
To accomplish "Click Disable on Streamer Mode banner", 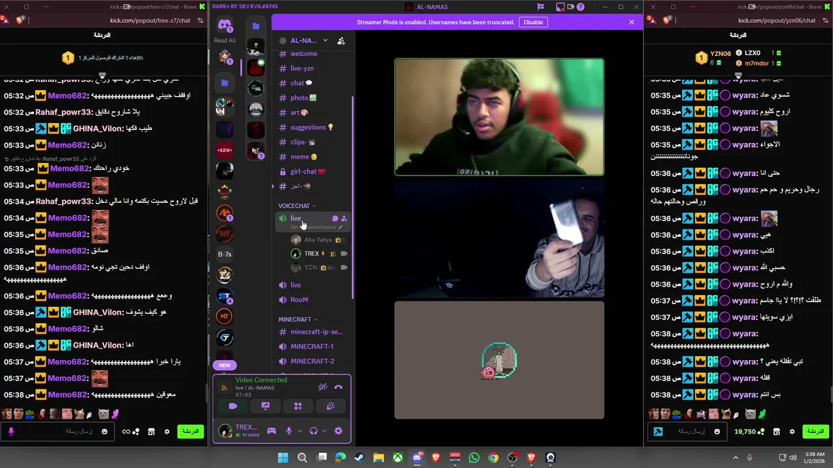I will pos(533,22).
